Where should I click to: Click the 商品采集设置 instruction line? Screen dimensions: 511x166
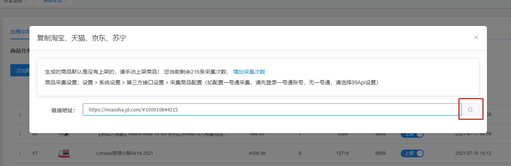pos(212,82)
